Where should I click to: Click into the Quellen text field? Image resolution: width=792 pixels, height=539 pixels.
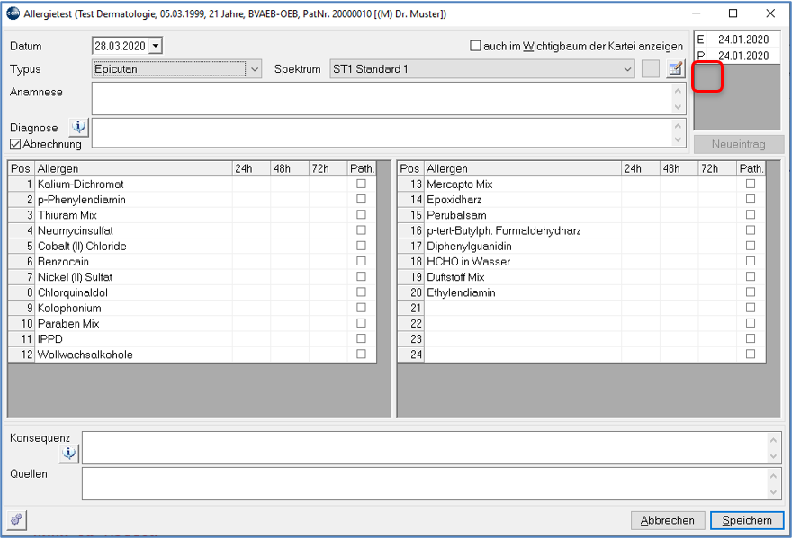[426, 483]
